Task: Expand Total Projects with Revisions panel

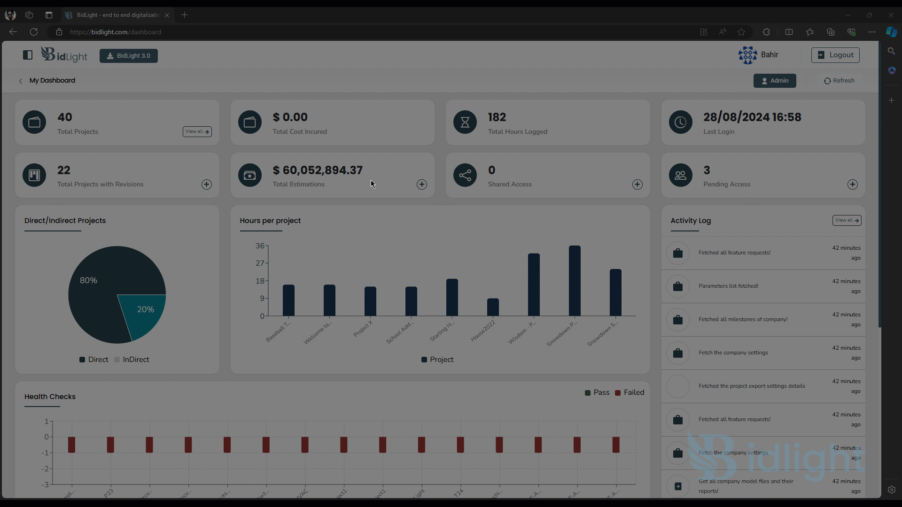Action: (x=207, y=184)
